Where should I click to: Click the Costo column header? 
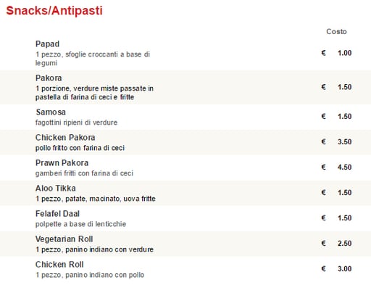coord(336,31)
